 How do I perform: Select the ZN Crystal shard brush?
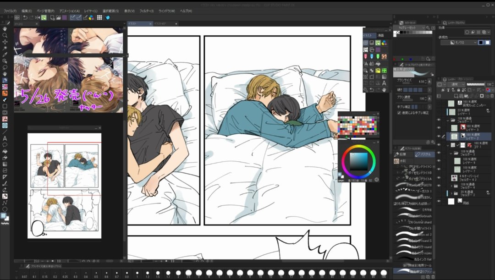(413, 222)
